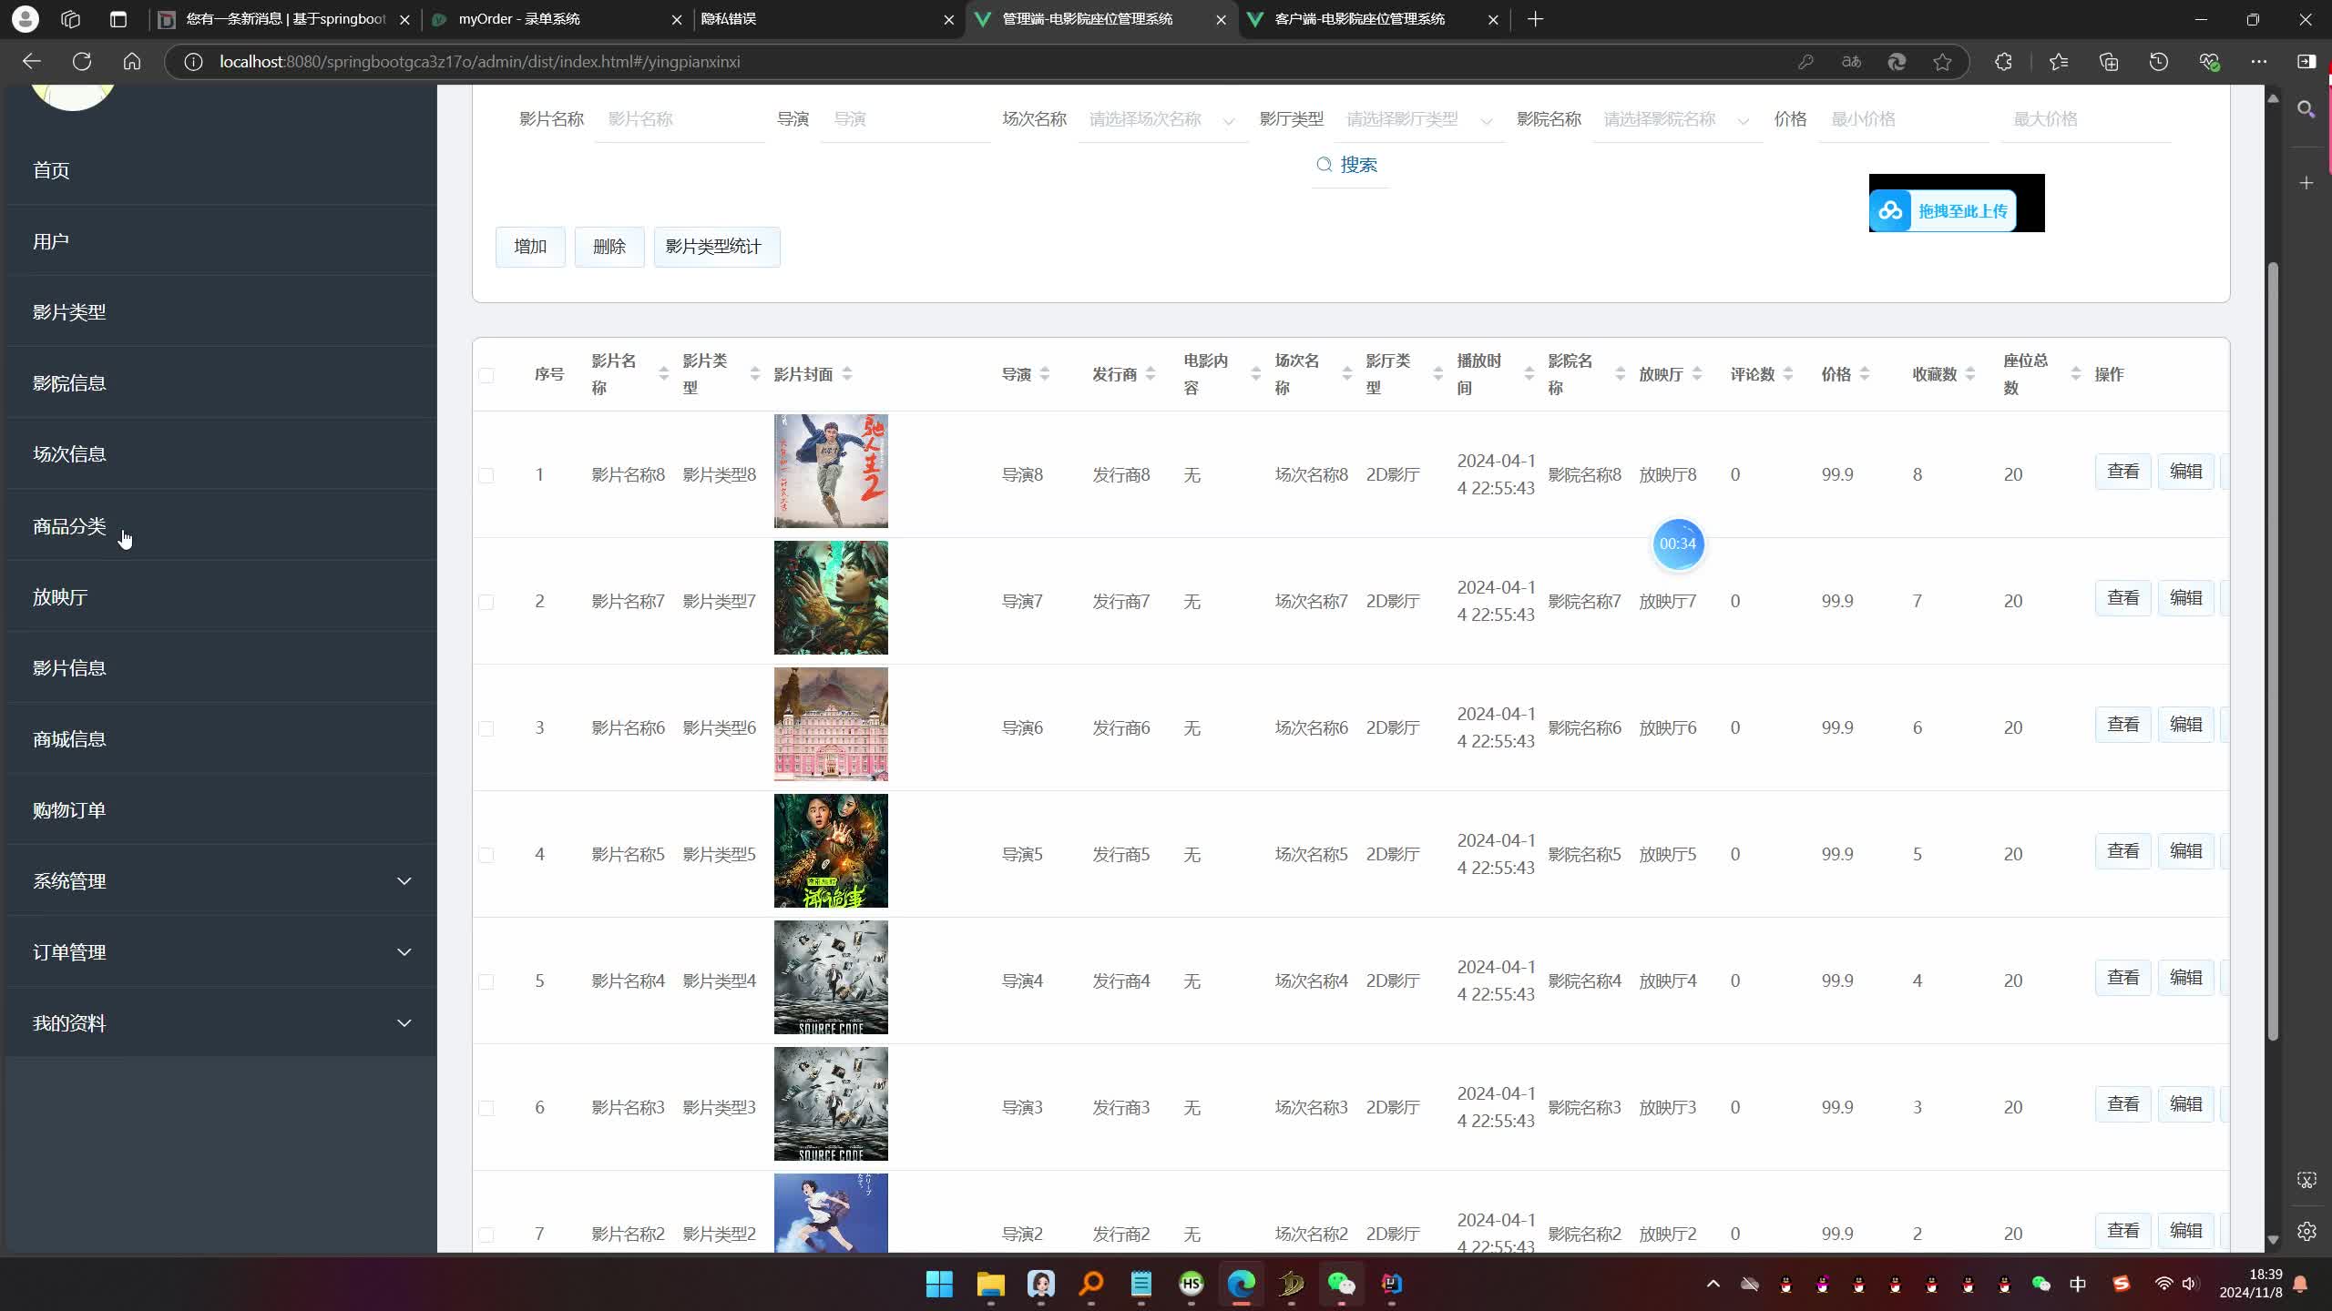Image resolution: width=2332 pixels, height=1311 pixels.
Task: Open WeChat from the taskbar
Action: coord(1341,1284)
